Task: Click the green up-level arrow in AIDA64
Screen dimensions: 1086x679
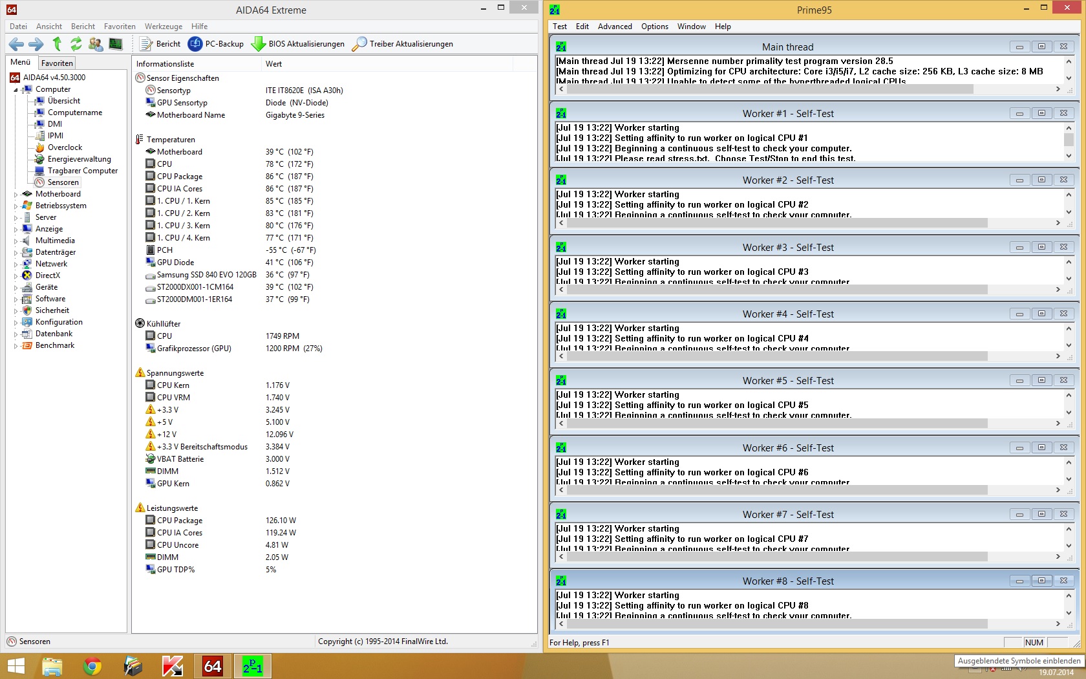Action: (57, 44)
